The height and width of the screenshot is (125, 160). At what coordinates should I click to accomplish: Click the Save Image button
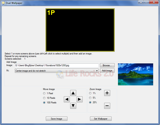click(56, 119)
